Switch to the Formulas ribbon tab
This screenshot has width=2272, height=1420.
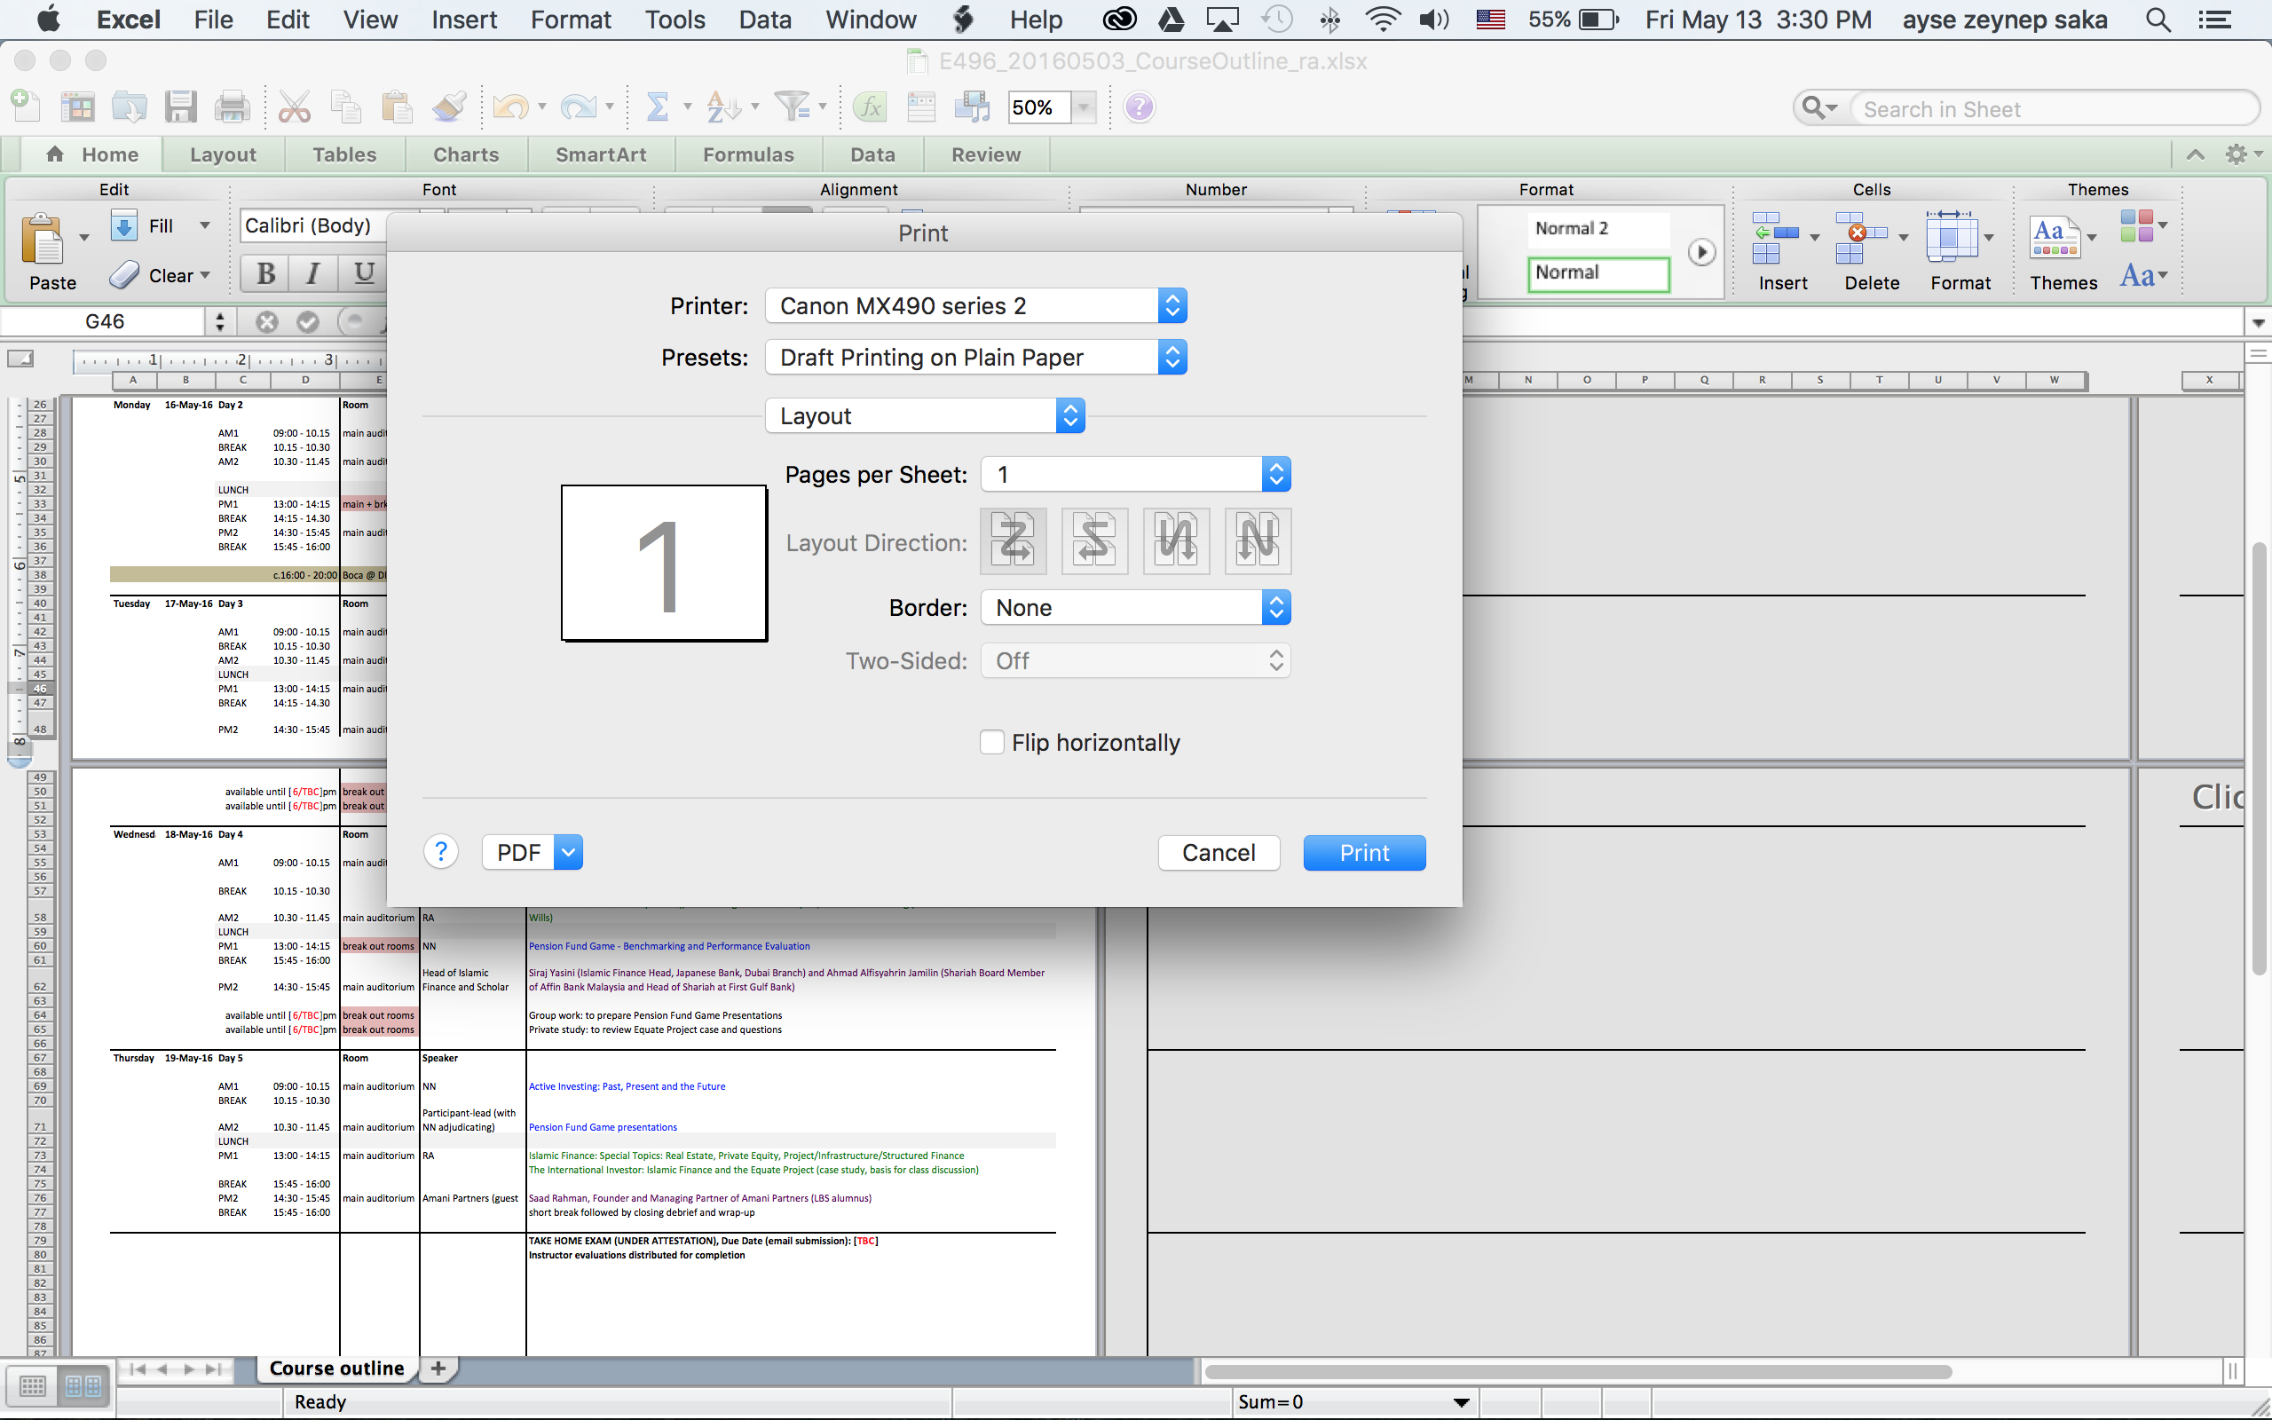747,155
